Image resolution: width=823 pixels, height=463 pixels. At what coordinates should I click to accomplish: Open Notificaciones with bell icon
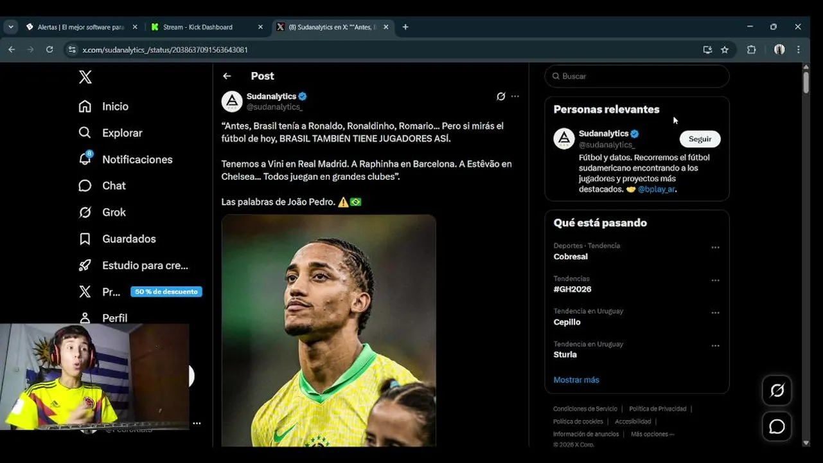[x=125, y=159]
